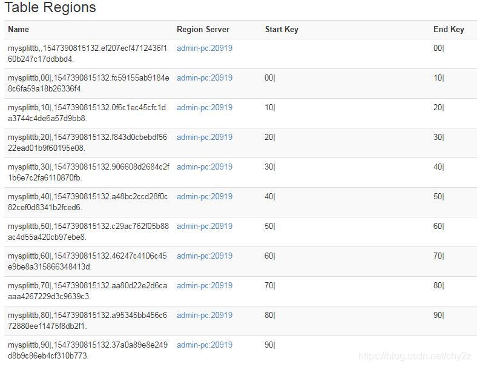Select region name ending aa80d22e2d6caaaa4267229d3c9639c3
This screenshot has height=367, width=477.
point(88,291)
